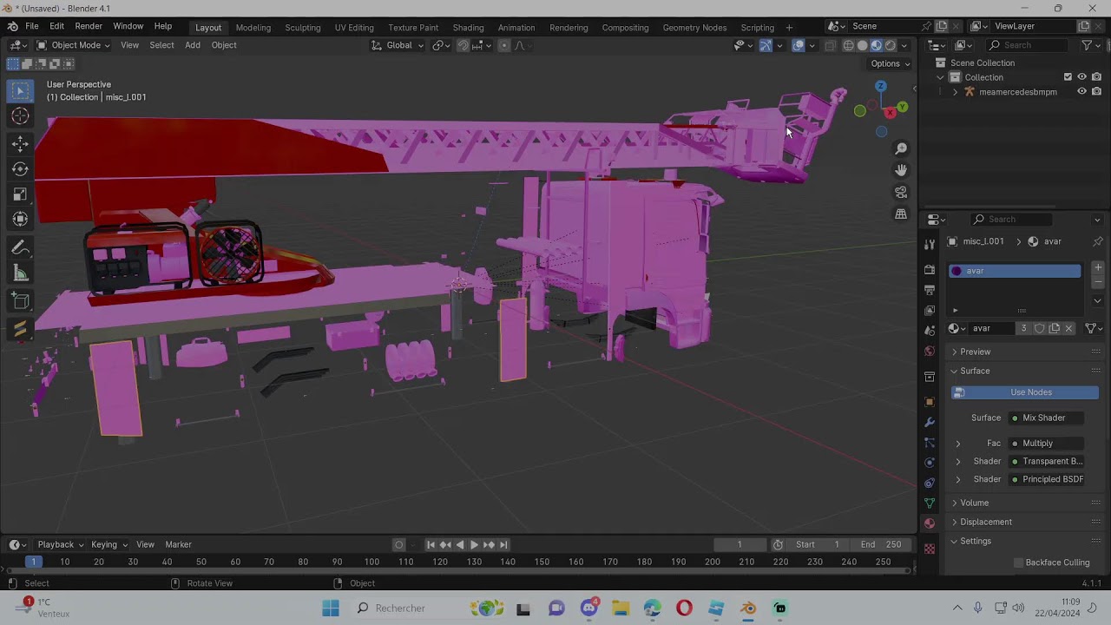Click the Use Nodes button
The width and height of the screenshot is (1111, 625).
click(x=1030, y=392)
